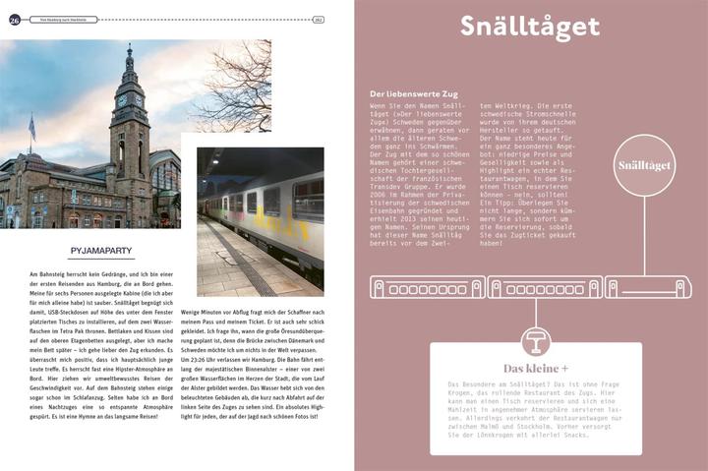Click the paragraph starting "Wenige Minuten vor Abflug"
Image resolution: width=708 pixels, height=471 pixels.
253,331
